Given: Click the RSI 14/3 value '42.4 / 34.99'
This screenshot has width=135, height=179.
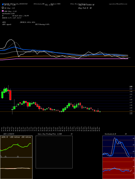Looking at the screenshot, I should pos(24,16).
